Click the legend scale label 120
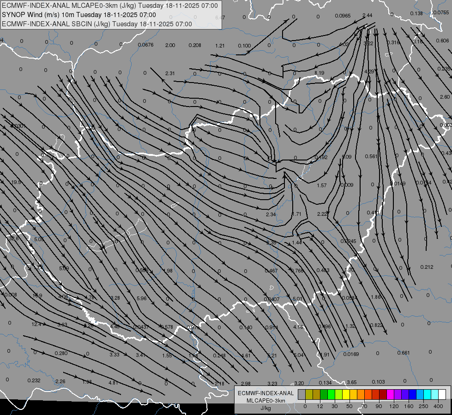The image size is (452, 415). coord(394,406)
